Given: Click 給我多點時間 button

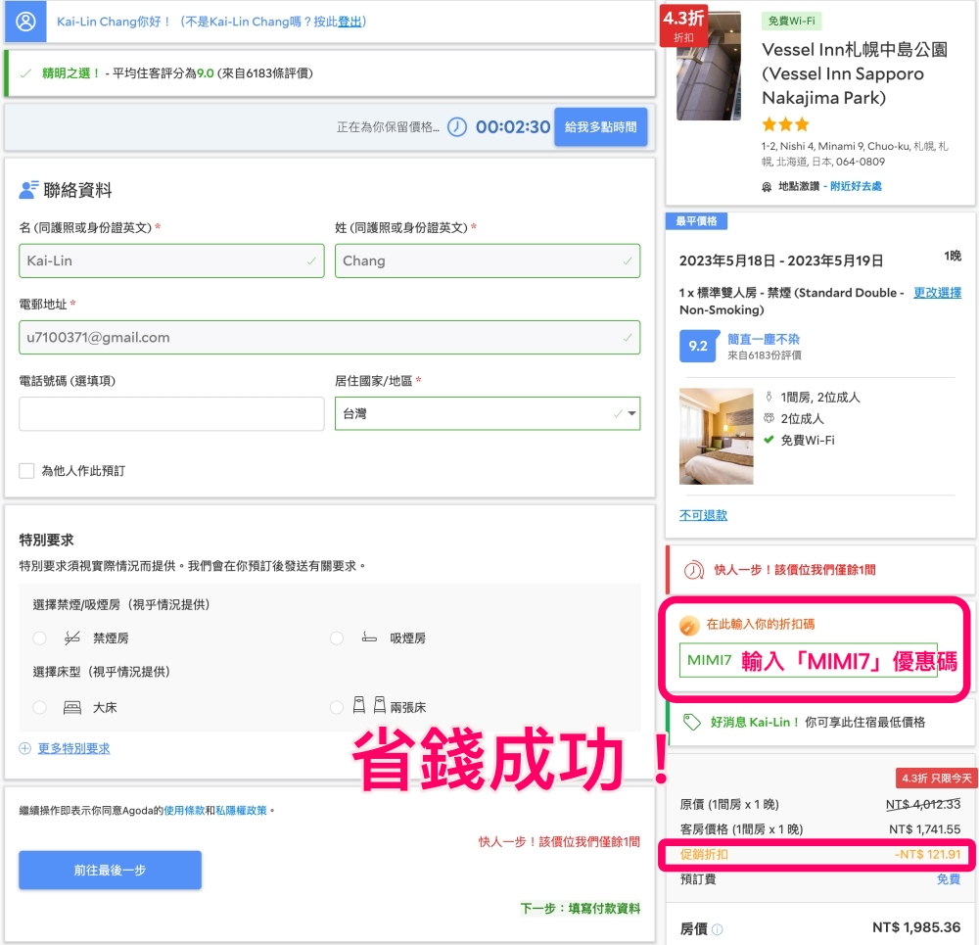Looking at the screenshot, I should tap(601, 126).
